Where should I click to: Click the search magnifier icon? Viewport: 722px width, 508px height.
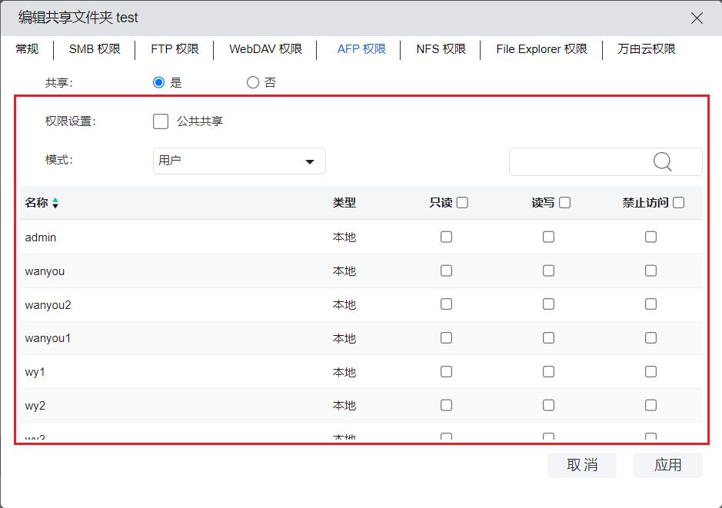pyautogui.click(x=662, y=161)
